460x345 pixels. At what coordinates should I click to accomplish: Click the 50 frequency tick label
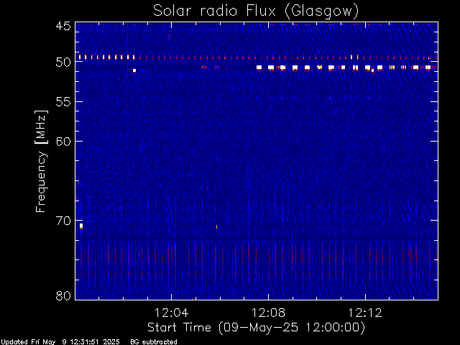pyautogui.click(x=63, y=62)
